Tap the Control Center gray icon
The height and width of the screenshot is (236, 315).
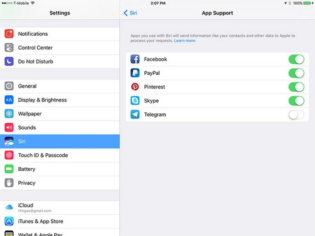click(9, 47)
